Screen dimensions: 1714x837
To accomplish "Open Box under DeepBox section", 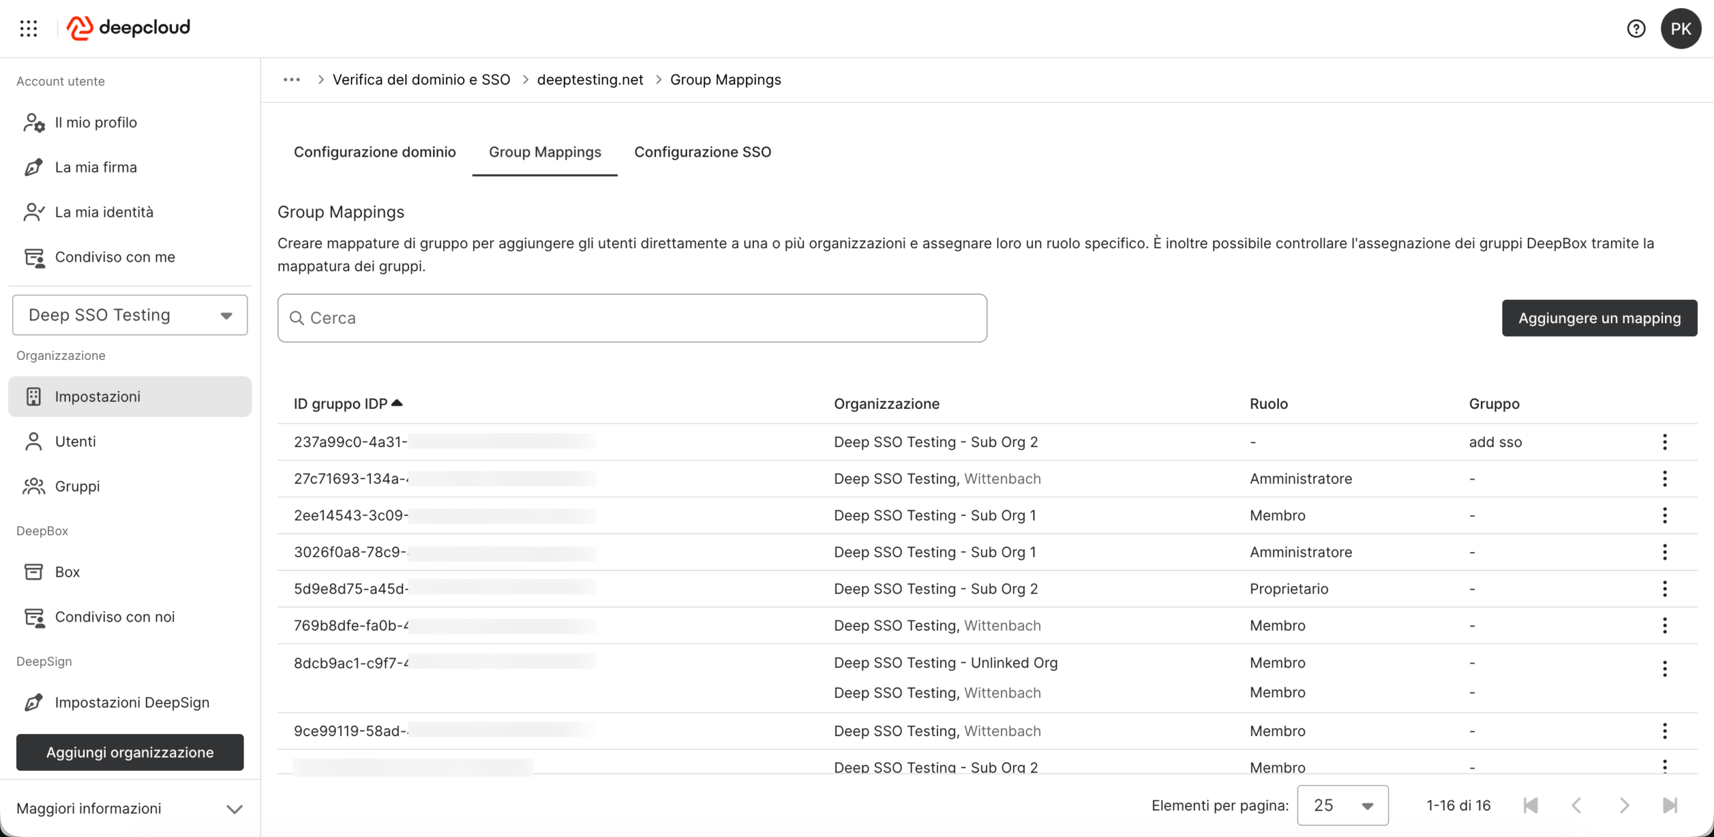I will coord(67,572).
